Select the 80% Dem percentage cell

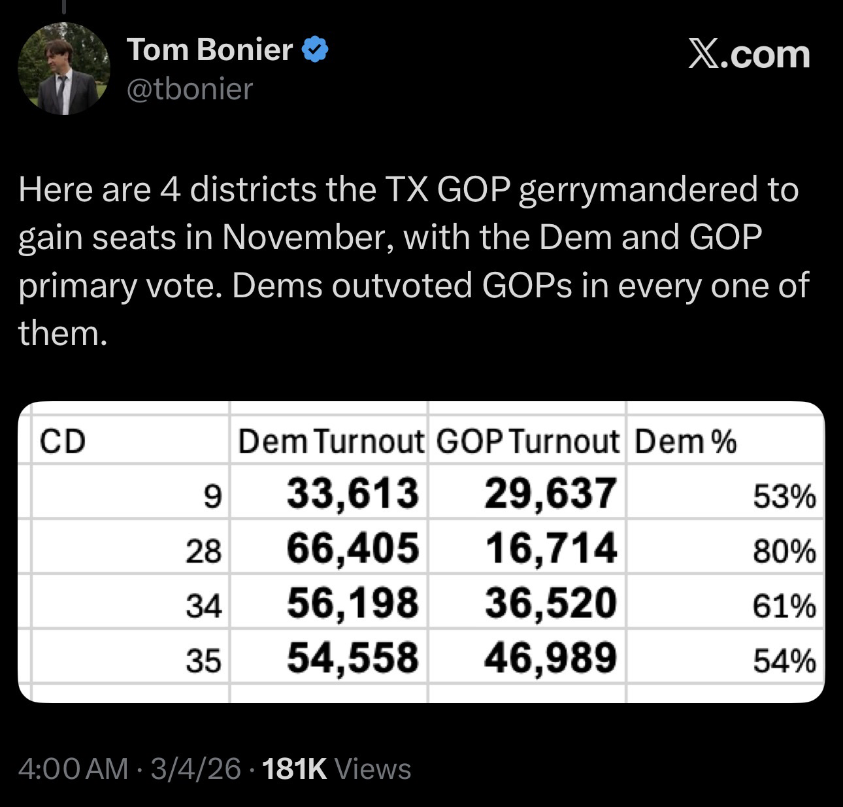click(784, 552)
